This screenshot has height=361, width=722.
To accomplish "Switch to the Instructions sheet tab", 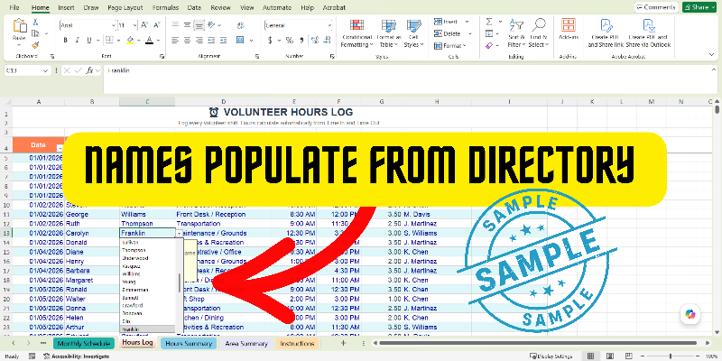I will tap(297, 344).
